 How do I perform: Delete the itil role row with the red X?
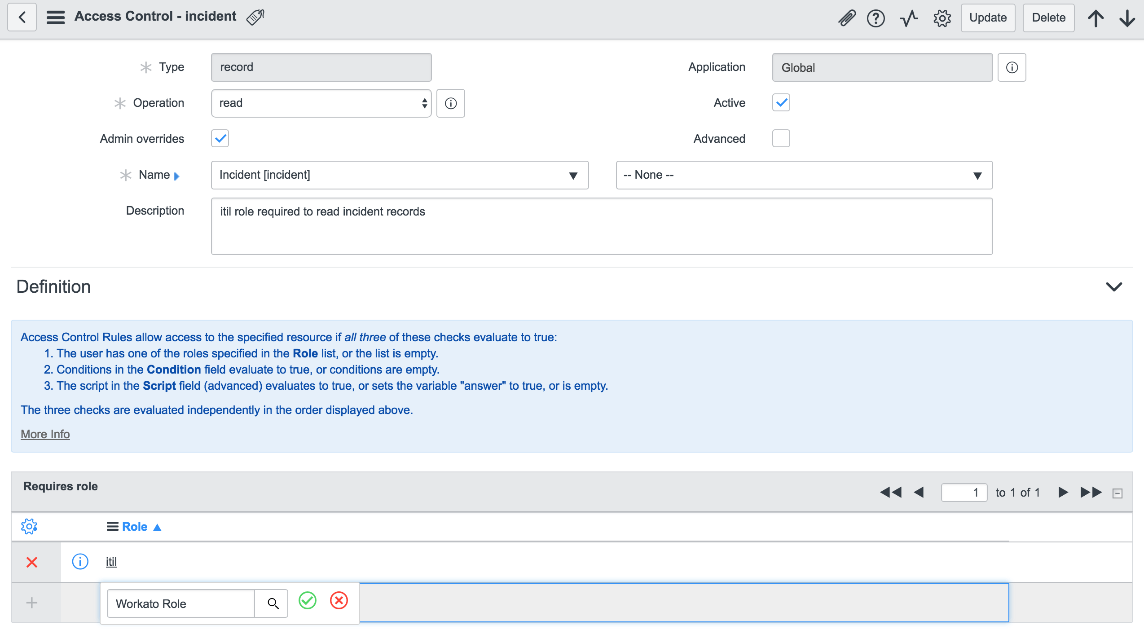[31, 561]
